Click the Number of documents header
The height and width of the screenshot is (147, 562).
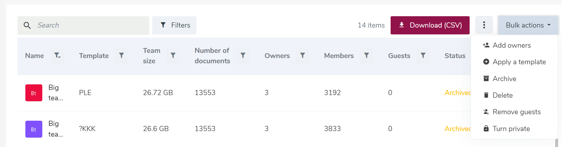(212, 56)
